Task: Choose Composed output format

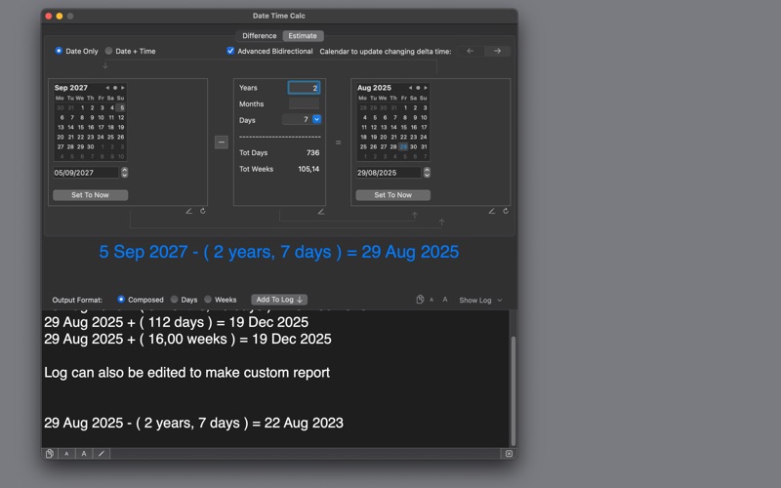Action: tap(121, 300)
